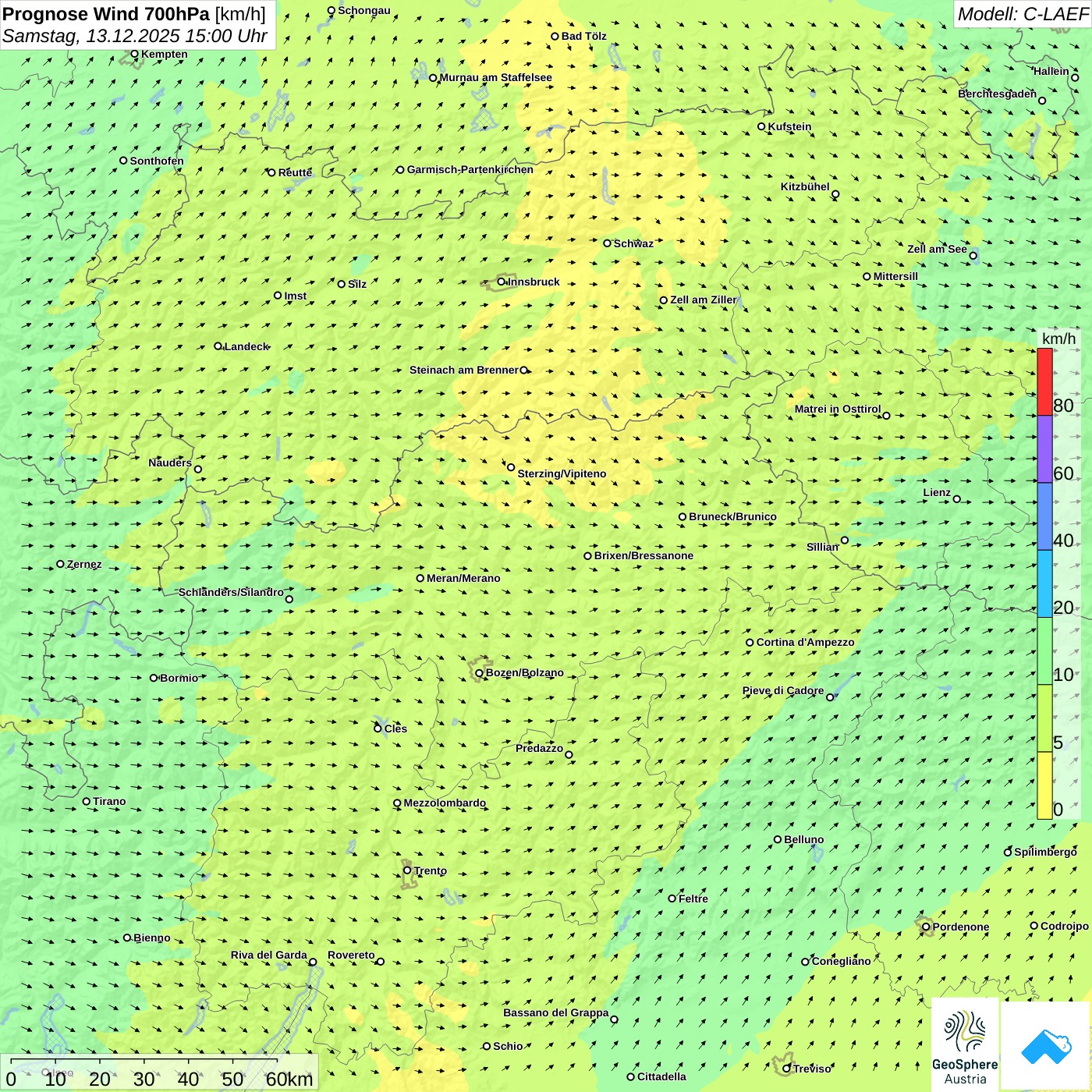1092x1092 pixels.
Task: Click the Trento city marker
Action: 407,870
